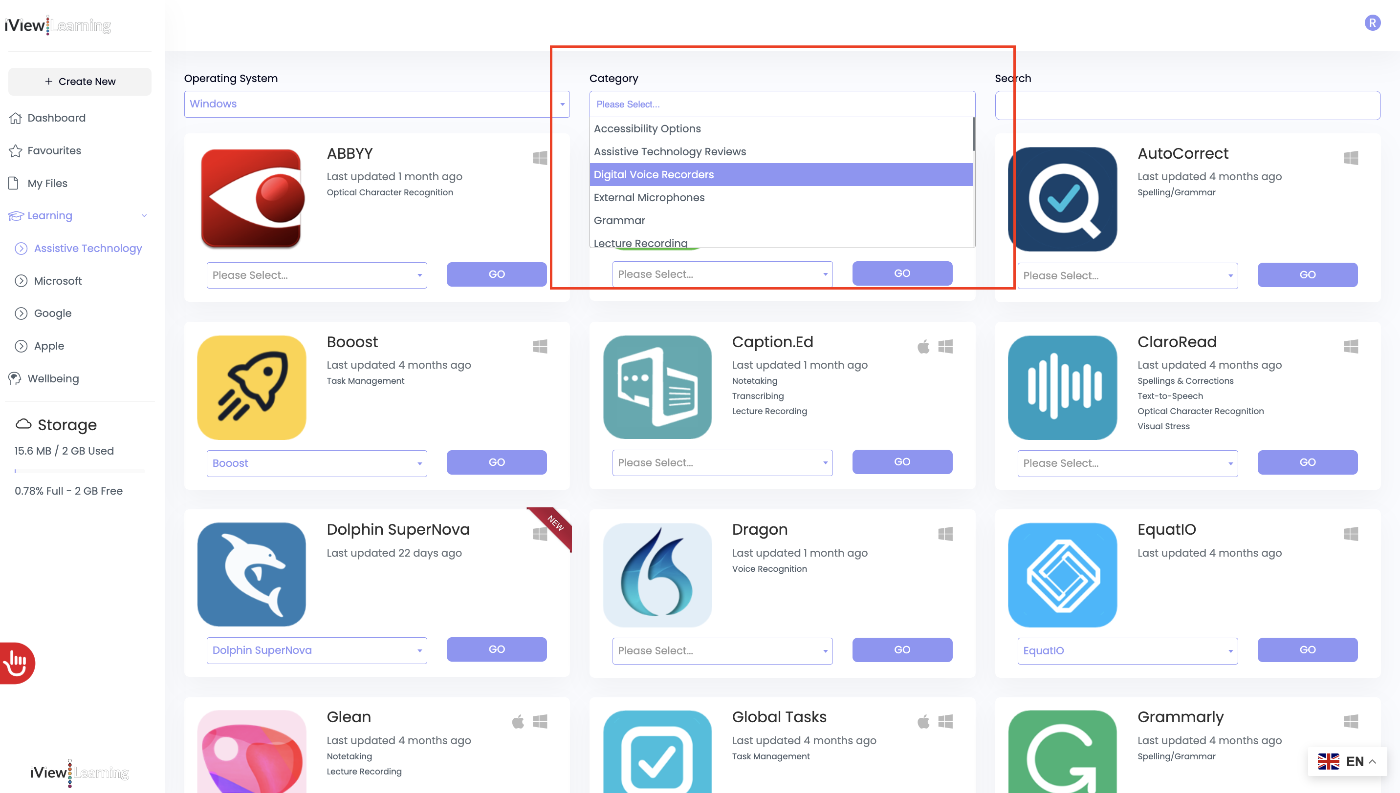Open the ClaroRead Please Select dropdown
Image resolution: width=1400 pixels, height=793 pixels.
1127,463
